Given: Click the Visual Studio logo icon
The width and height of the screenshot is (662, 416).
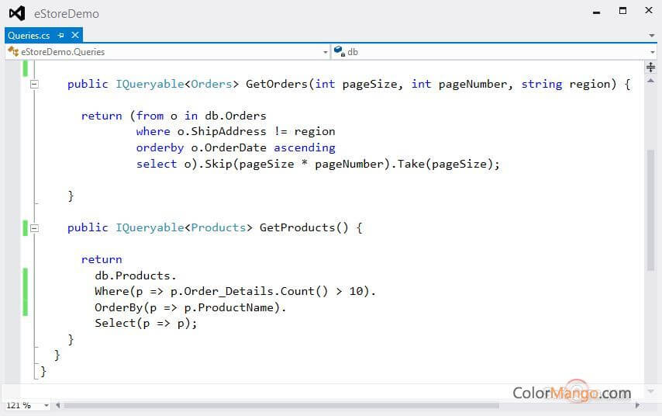Looking at the screenshot, I should pos(16,13).
